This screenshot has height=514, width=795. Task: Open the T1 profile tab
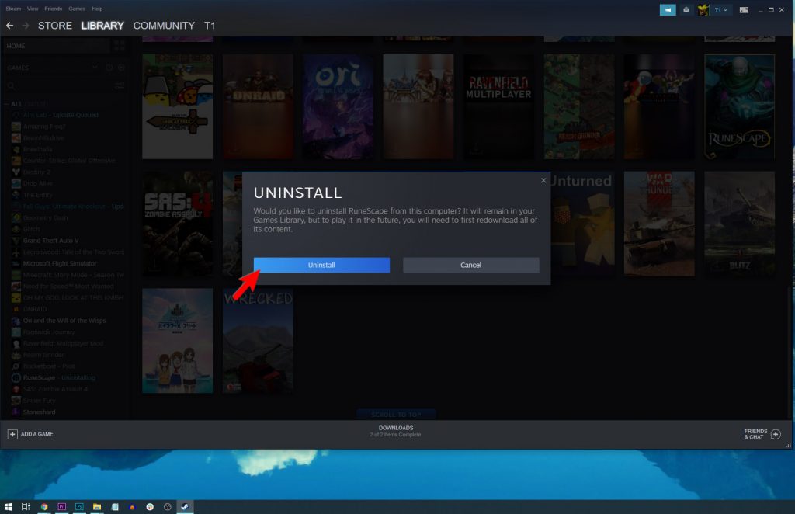coord(210,26)
